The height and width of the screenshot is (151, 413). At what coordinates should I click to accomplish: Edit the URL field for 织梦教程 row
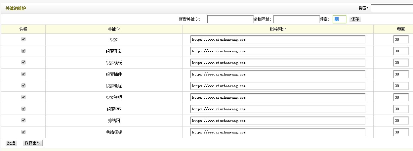(x=278, y=86)
